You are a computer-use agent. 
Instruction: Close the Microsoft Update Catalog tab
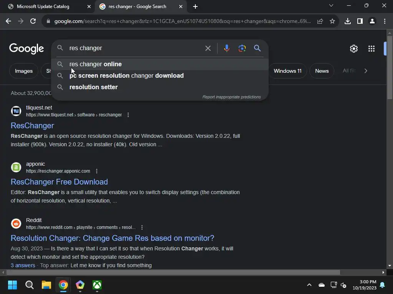89,7
